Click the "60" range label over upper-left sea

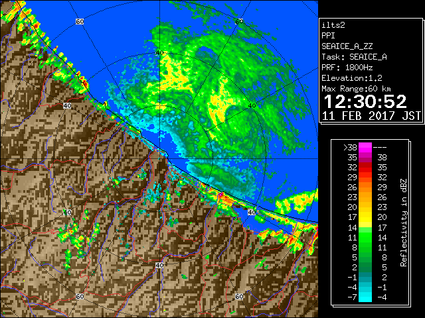80,21
